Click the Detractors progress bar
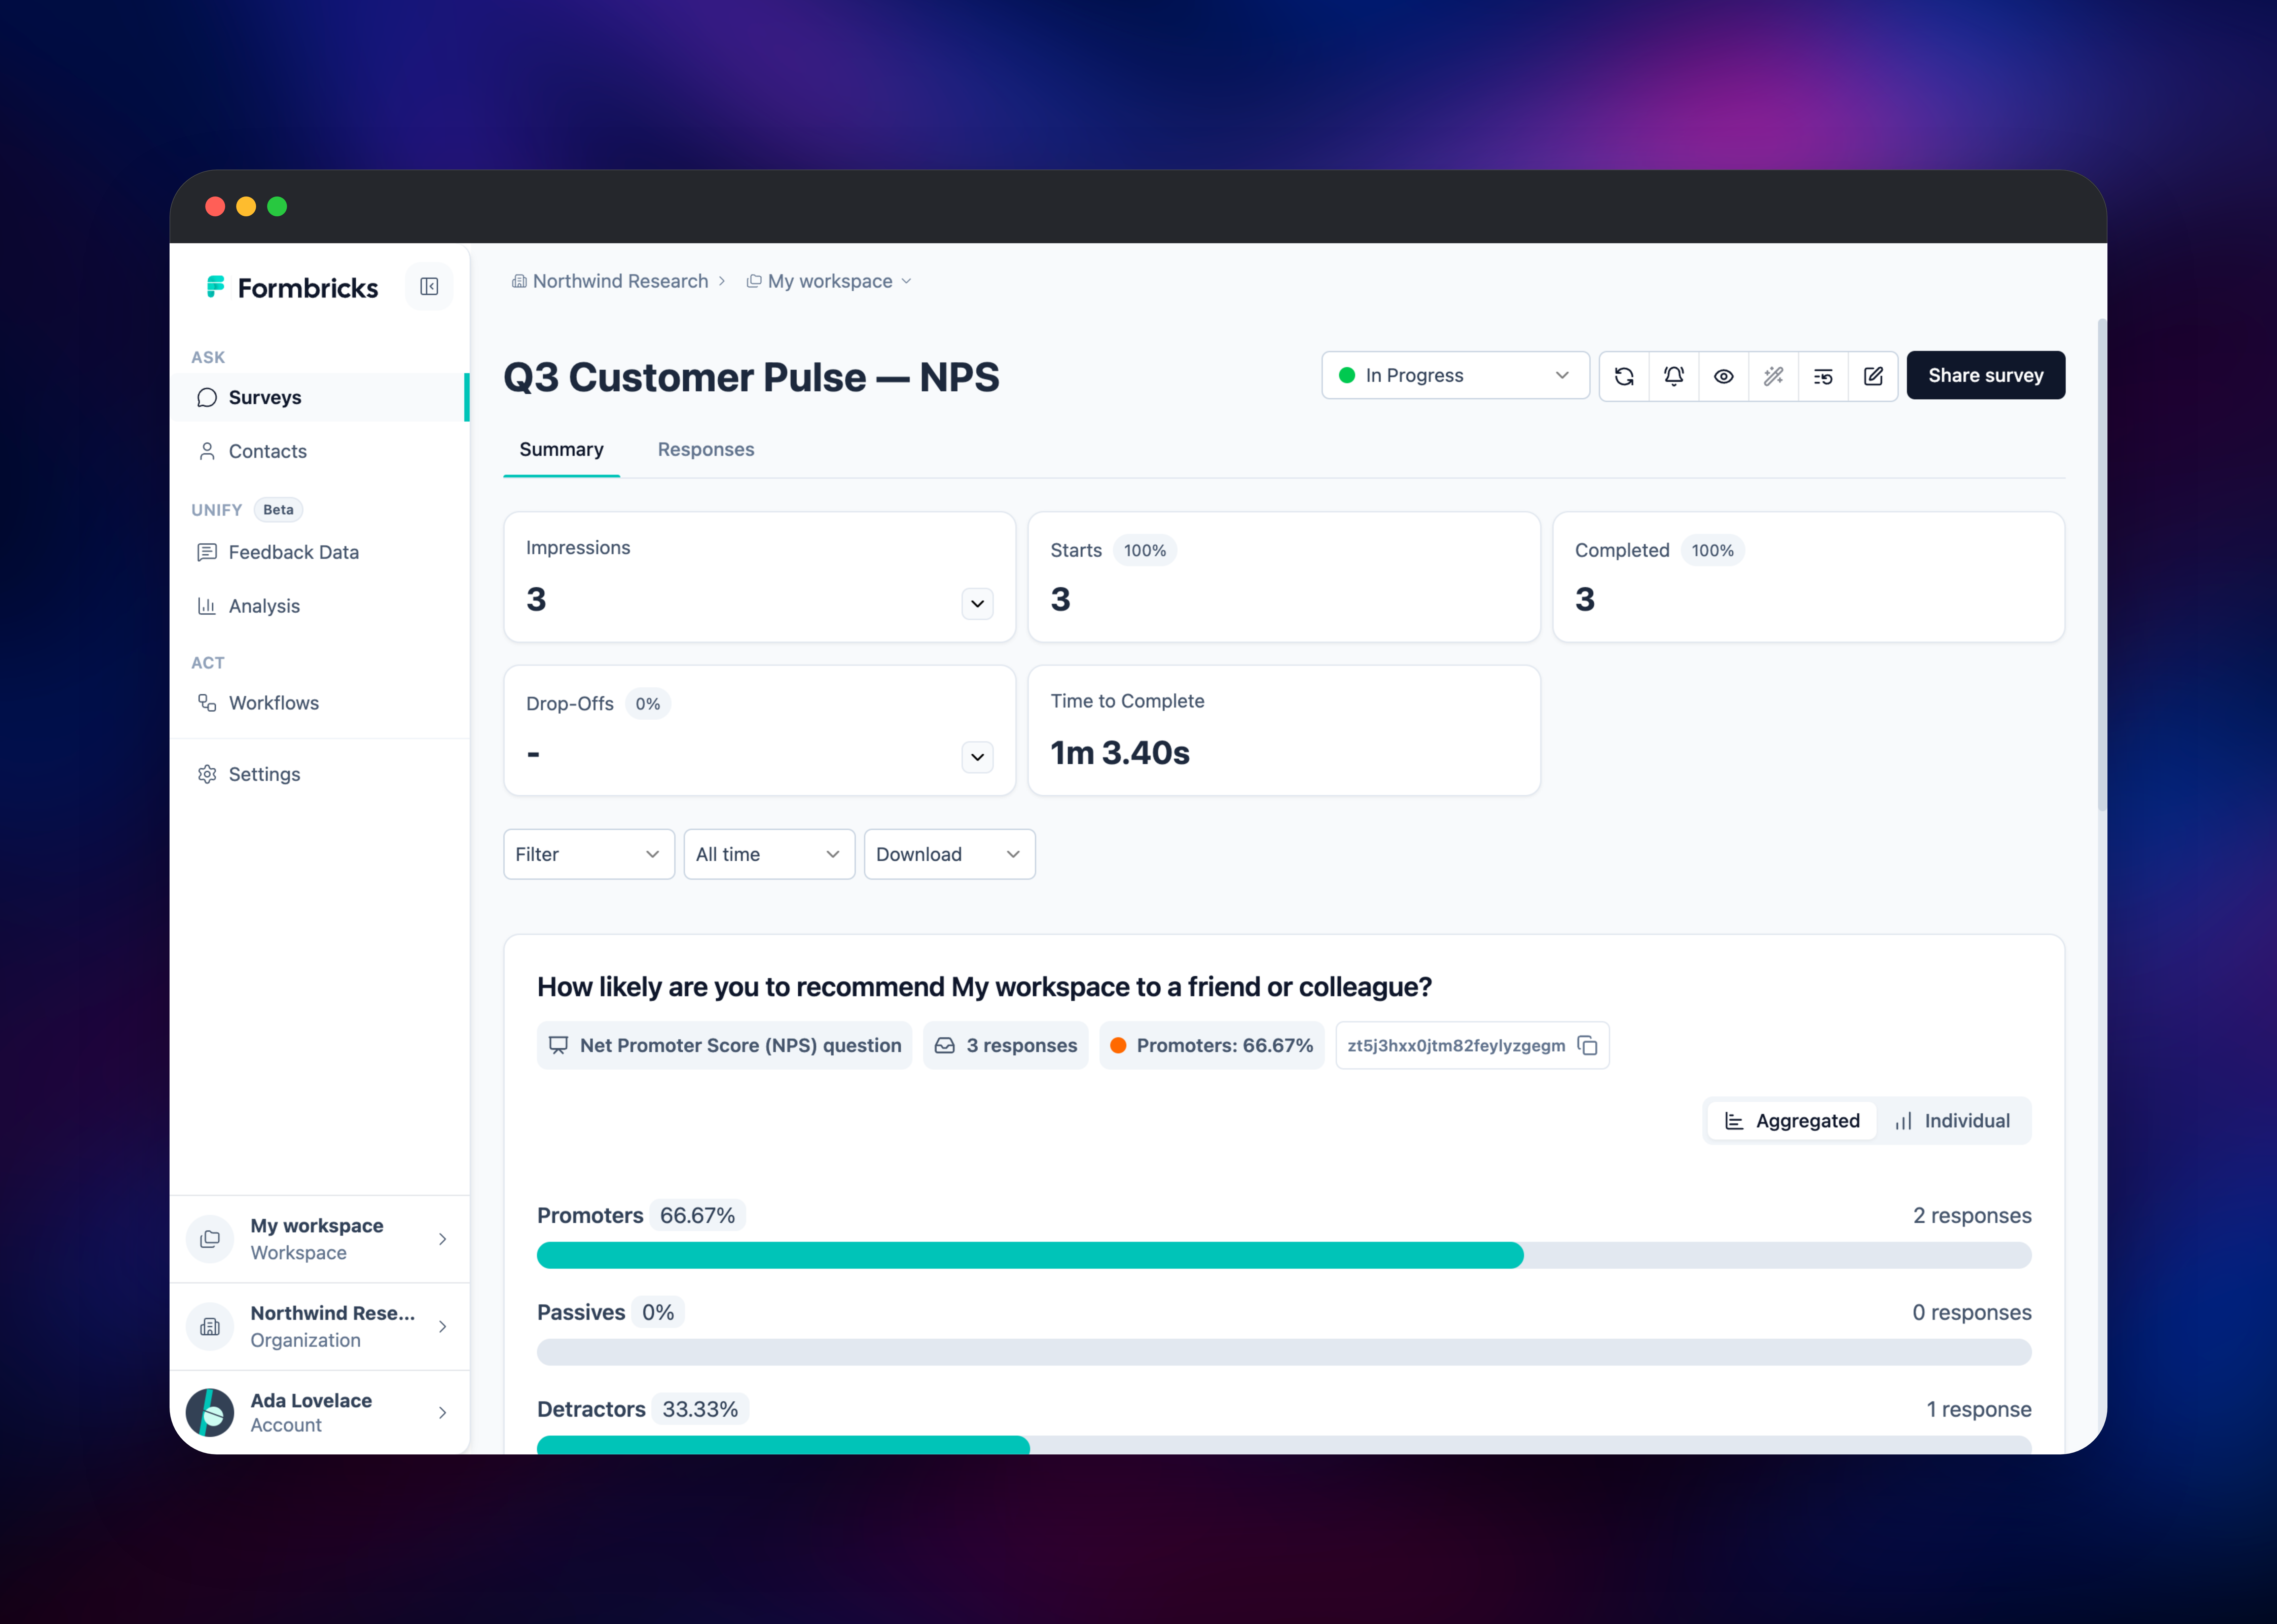The image size is (2277, 1624). pyautogui.click(x=1284, y=1445)
